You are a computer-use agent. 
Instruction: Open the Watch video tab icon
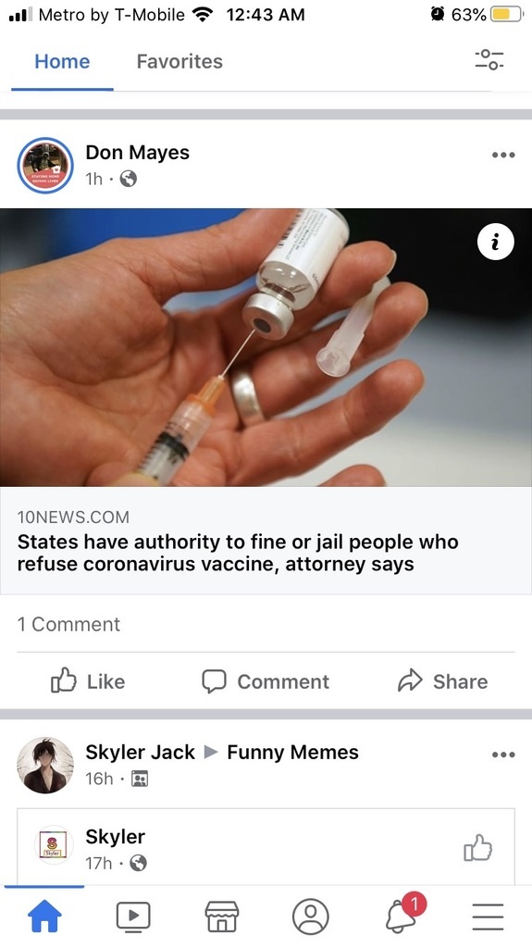[133, 916]
